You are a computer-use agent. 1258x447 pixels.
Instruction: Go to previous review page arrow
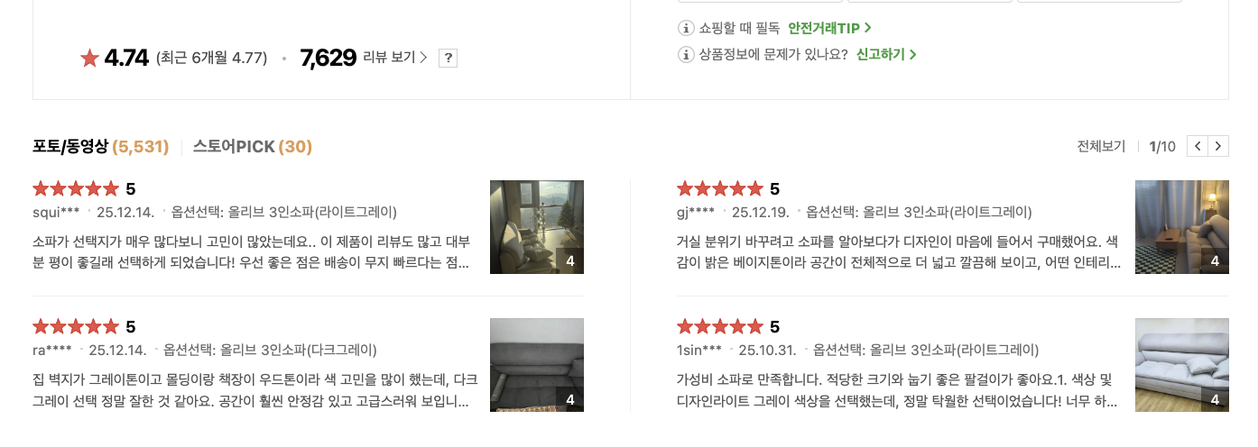pyautogui.click(x=1197, y=146)
